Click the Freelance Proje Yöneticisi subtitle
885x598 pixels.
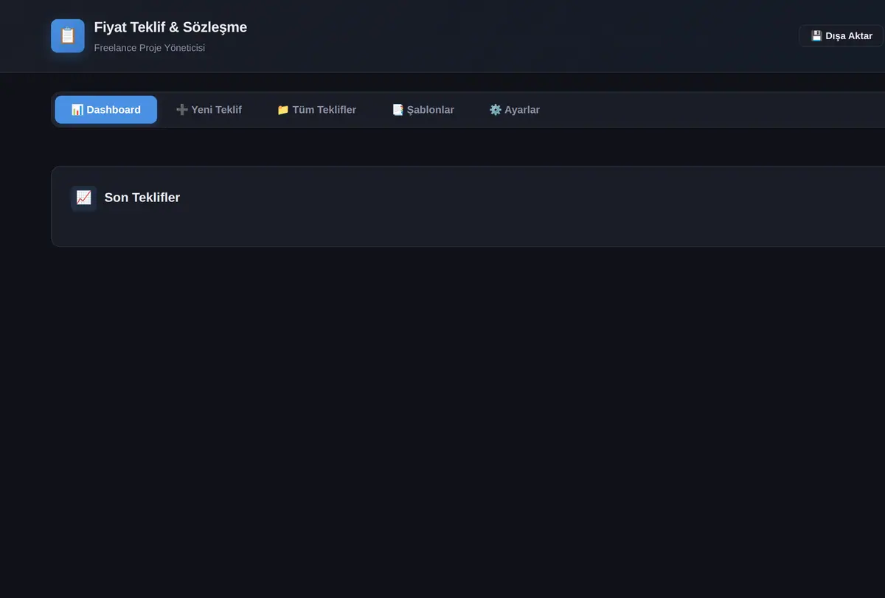(x=150, y=48)
